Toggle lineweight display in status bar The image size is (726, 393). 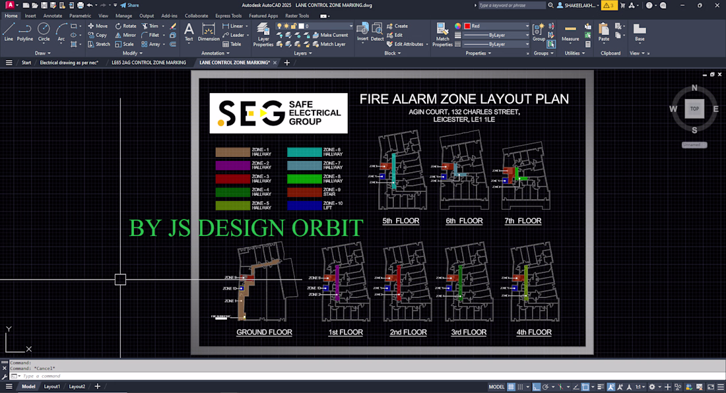pos(601,387)
